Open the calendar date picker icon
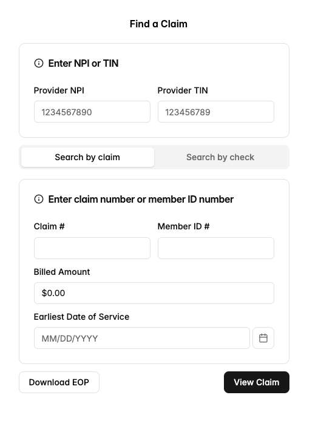Image resolution: width=321 pixels, height=429 pixels. (263, 338)
